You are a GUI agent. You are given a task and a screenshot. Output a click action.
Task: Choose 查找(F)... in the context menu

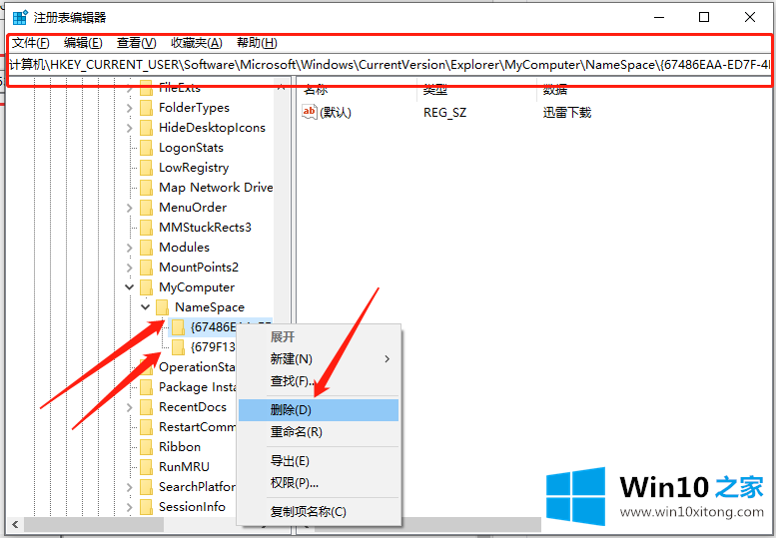(x=319, y=380)
